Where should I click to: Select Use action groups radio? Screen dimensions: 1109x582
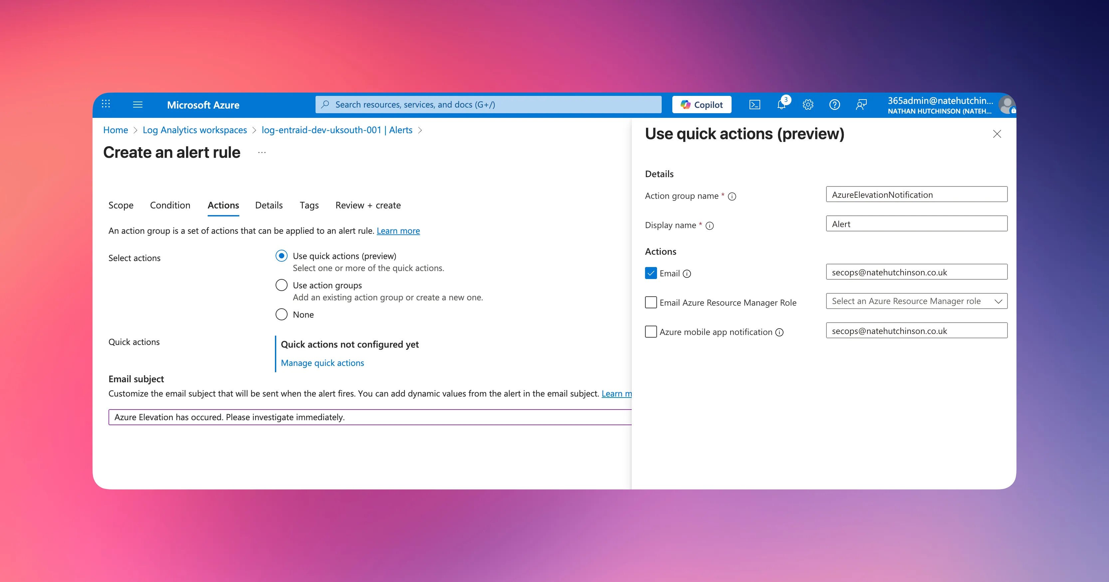282,285
